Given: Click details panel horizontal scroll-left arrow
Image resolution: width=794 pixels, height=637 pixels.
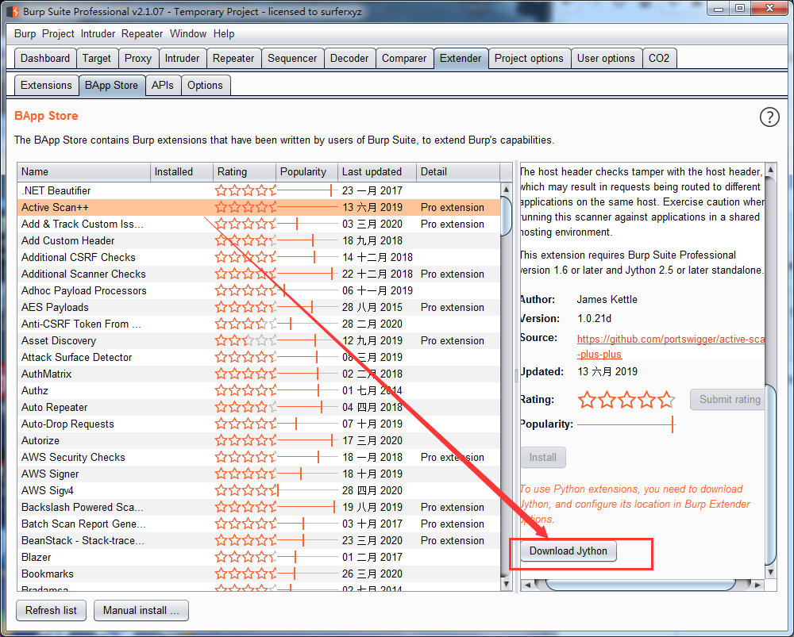Looking at the screenshot, I should pyautogui.click(x=527, y=585).
